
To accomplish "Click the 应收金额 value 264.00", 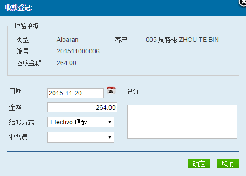I will coord(67,63).
